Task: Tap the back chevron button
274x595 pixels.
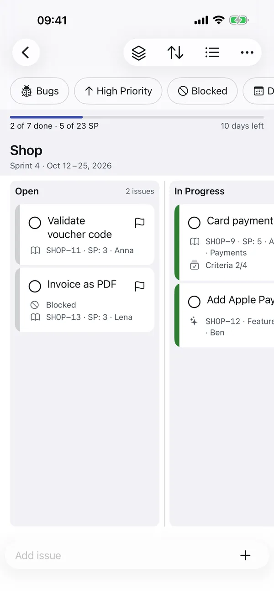Action: pos(26,52)
